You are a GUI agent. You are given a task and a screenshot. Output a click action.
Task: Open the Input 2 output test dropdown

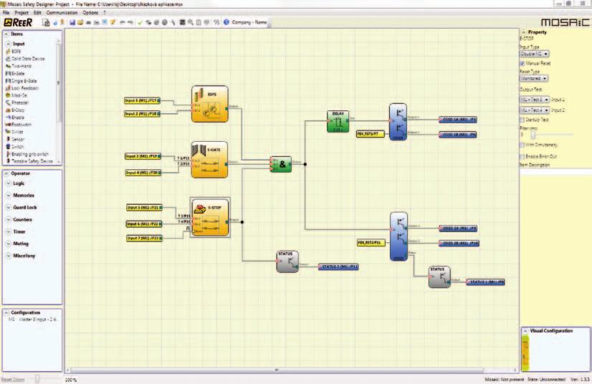[x=534, y=110]
